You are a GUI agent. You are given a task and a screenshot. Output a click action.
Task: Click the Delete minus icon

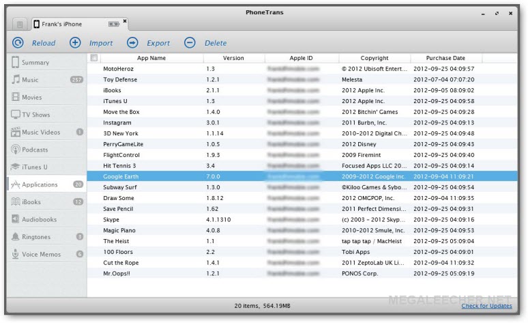190,43
